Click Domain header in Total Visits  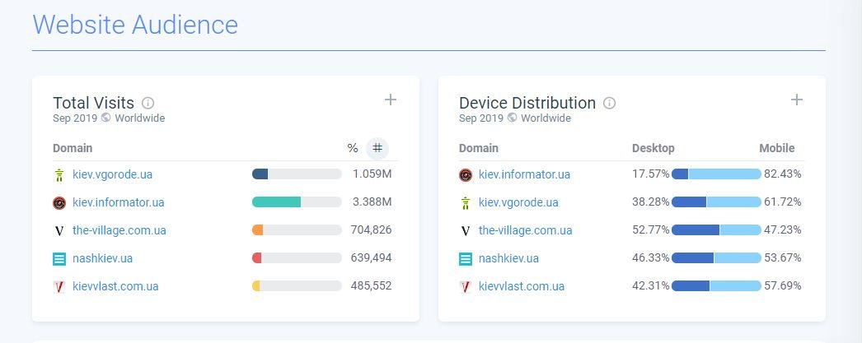[x=73, y=148]
